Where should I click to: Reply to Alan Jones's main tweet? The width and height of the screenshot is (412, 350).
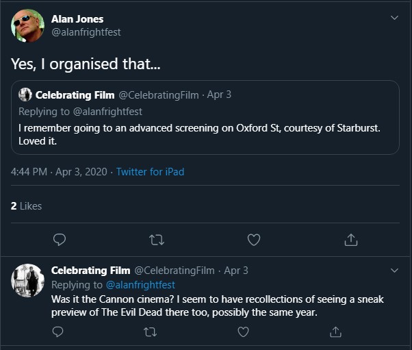[x=60, y=240]
